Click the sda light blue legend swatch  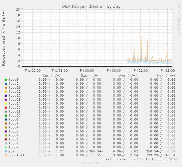coord(6,151)
